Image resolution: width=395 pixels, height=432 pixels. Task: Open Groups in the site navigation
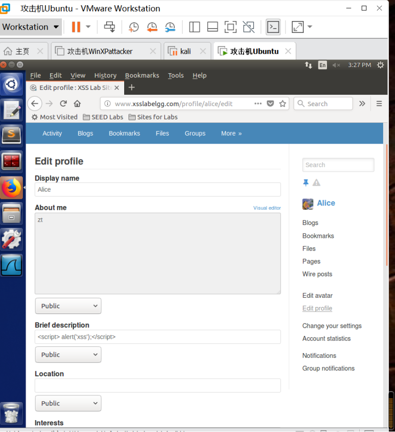pos(195,133)
